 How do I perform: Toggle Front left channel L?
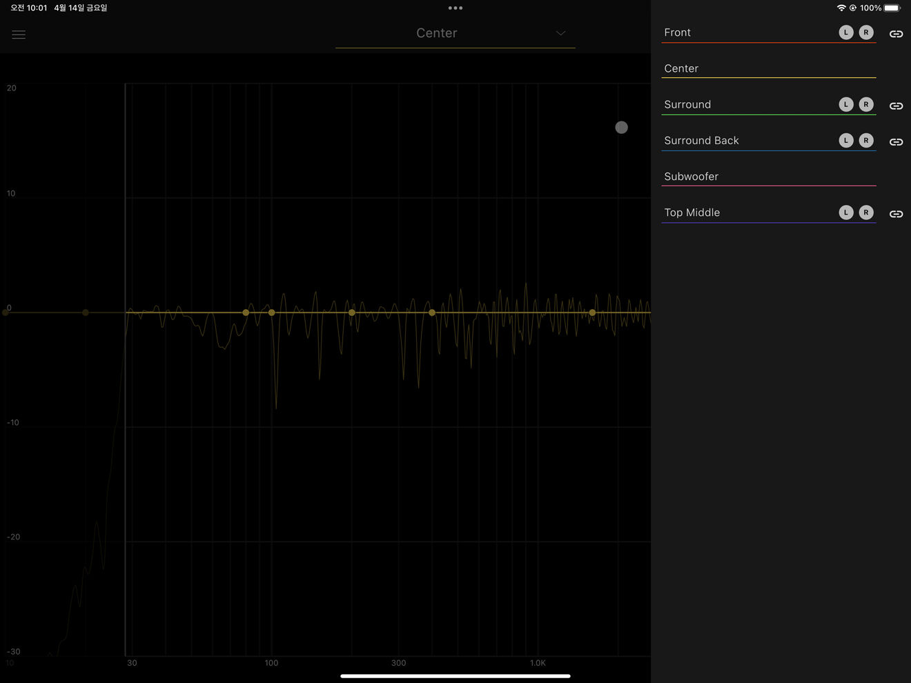coord(846,32)
